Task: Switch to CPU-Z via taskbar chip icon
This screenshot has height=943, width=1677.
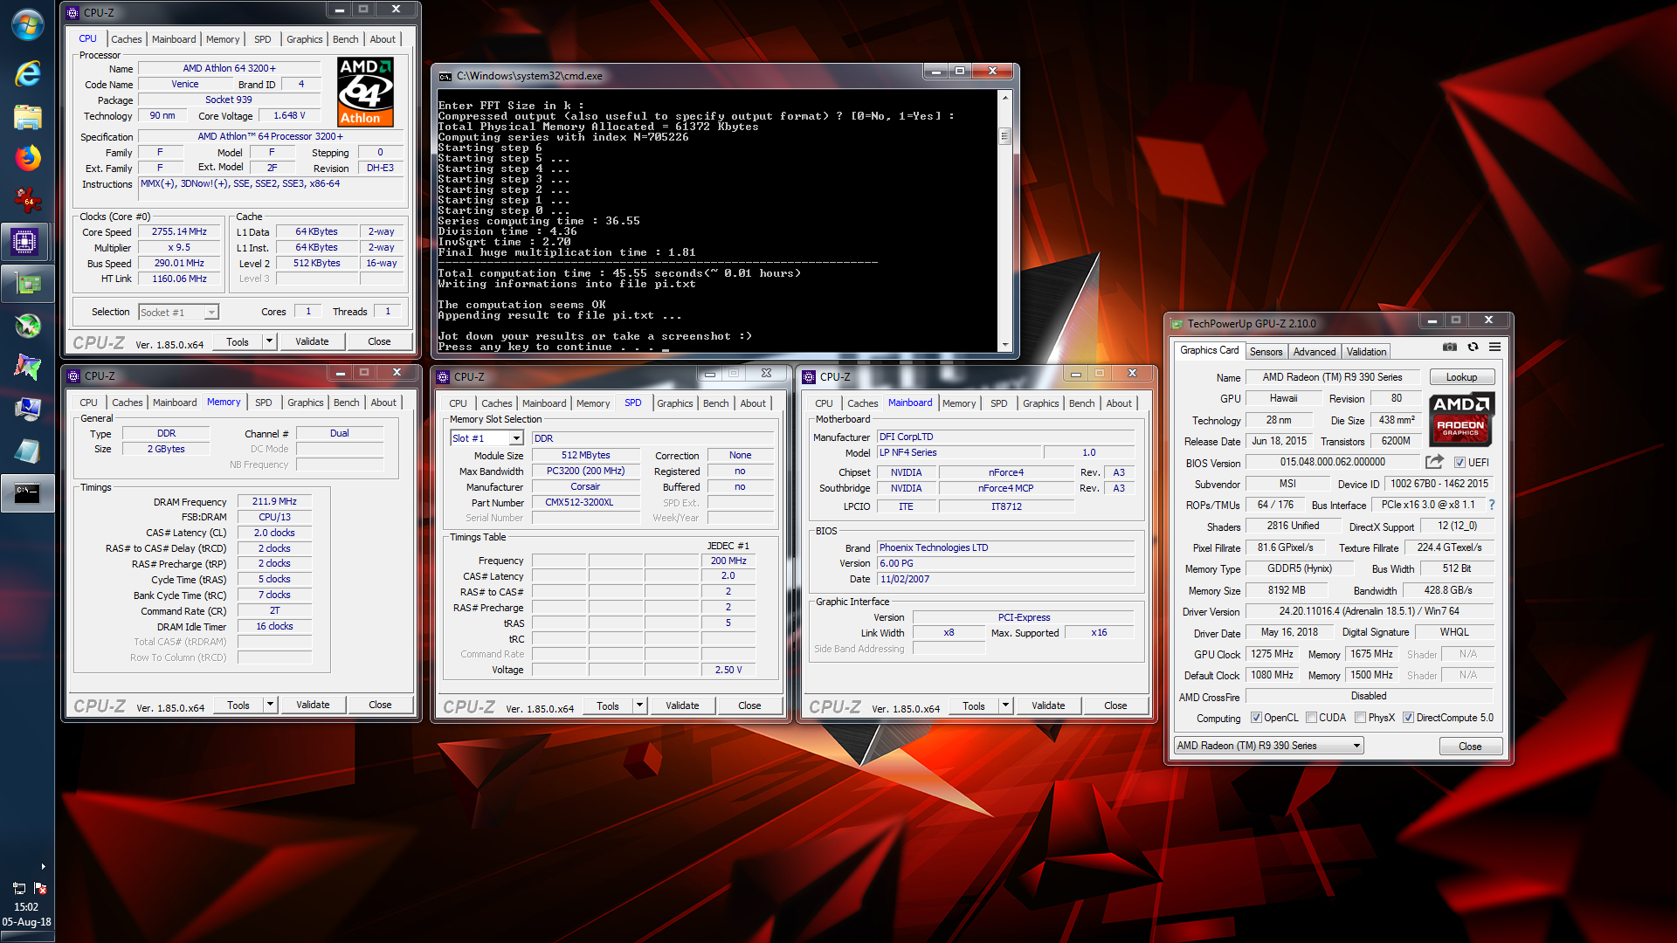Action: click(x=27, y=242)
